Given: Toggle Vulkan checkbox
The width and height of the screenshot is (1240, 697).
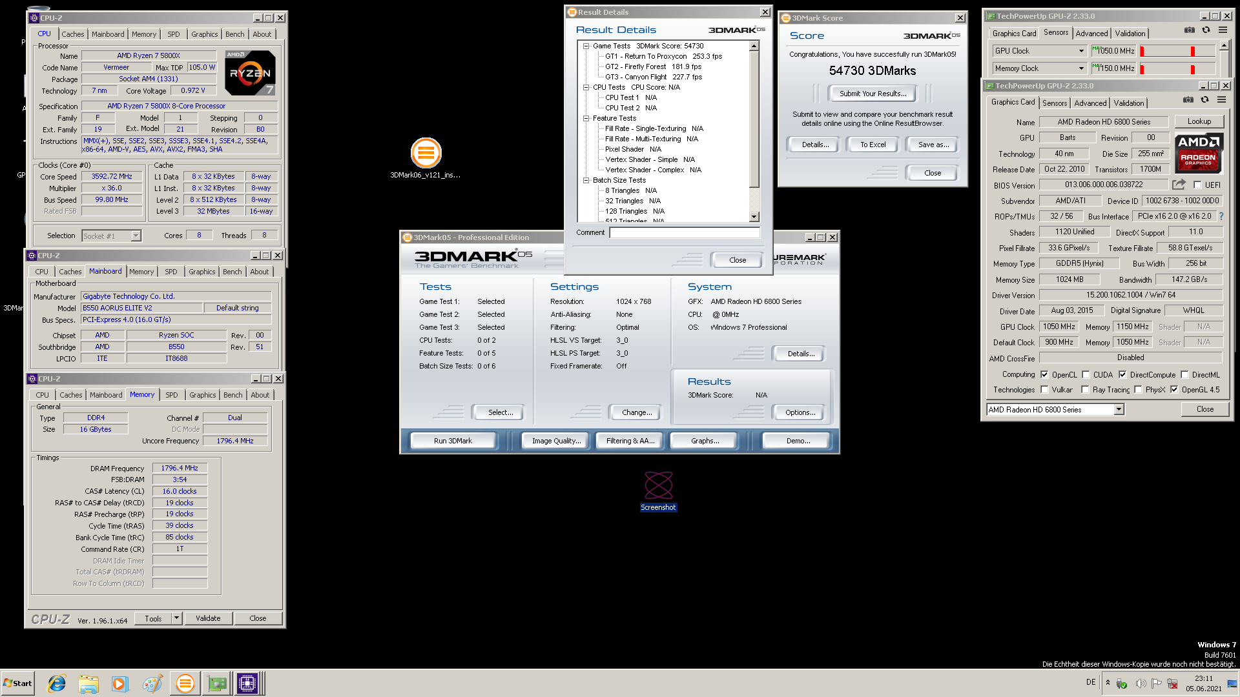Looking at the screenshot, I should pos(1044,390).
